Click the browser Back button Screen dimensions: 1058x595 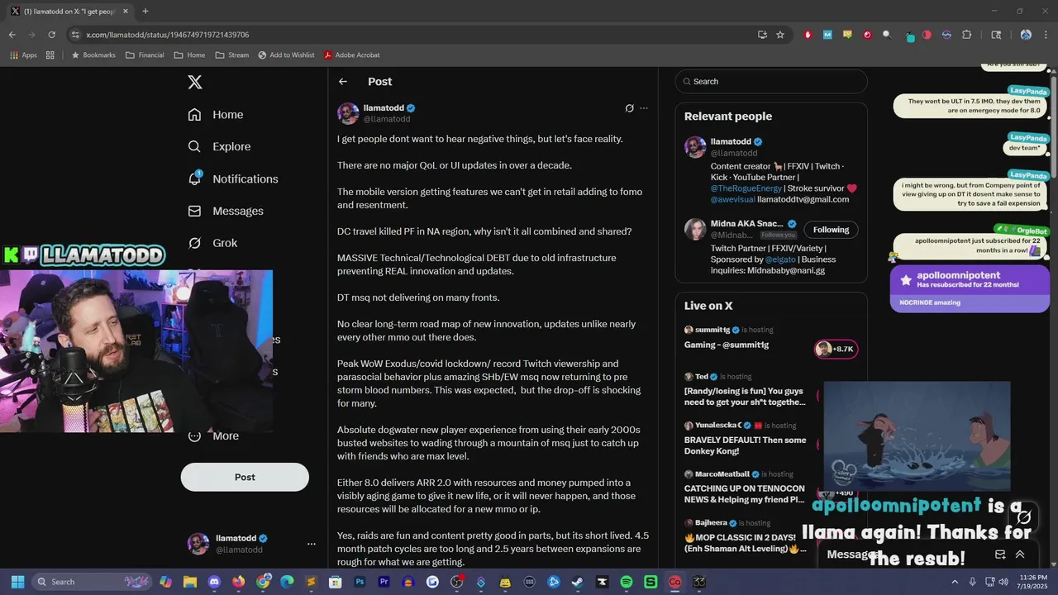tap(12, 35)
